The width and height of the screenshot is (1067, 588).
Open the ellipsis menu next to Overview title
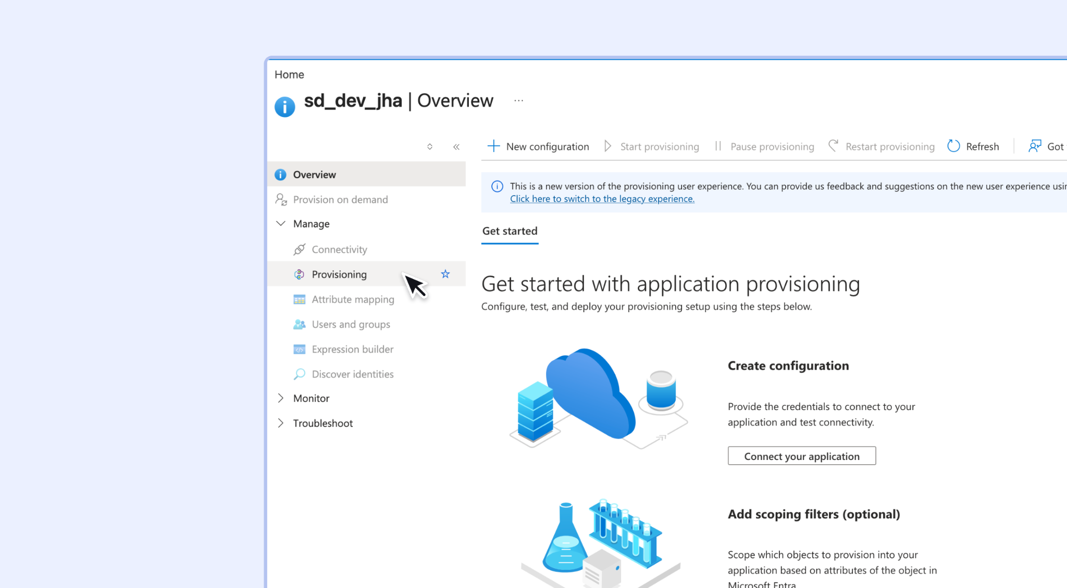(x=518, y=100)
